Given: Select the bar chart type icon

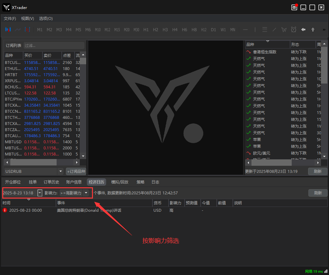Looking at the screenshot, I should tap(27, 30).
